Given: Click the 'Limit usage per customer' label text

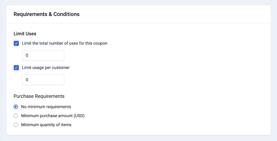Looking at the screenshot, I should (46, 68).
